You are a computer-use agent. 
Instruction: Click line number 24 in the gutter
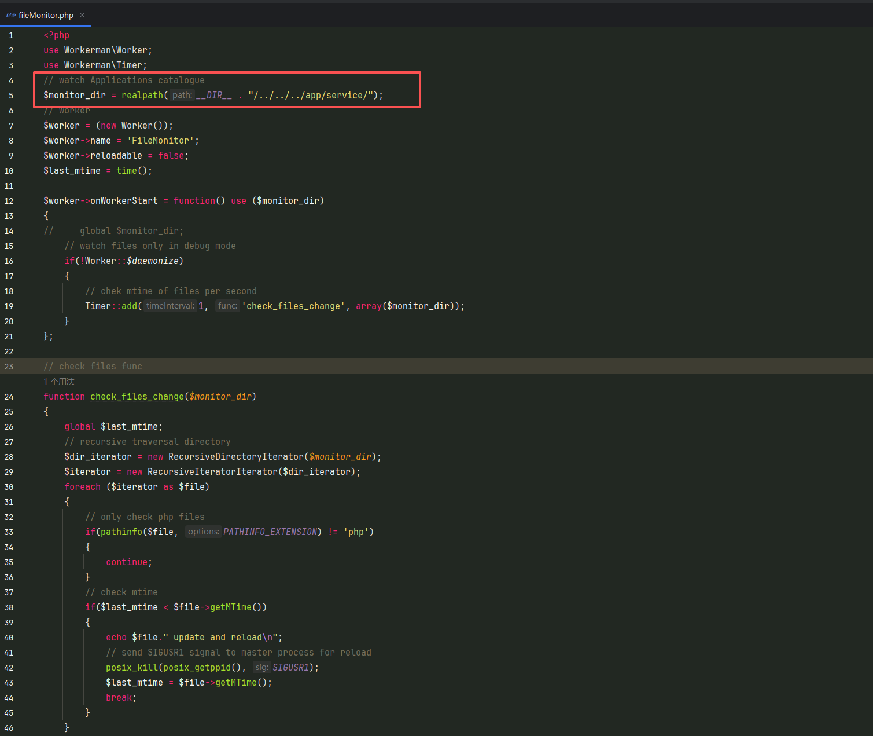9,397
